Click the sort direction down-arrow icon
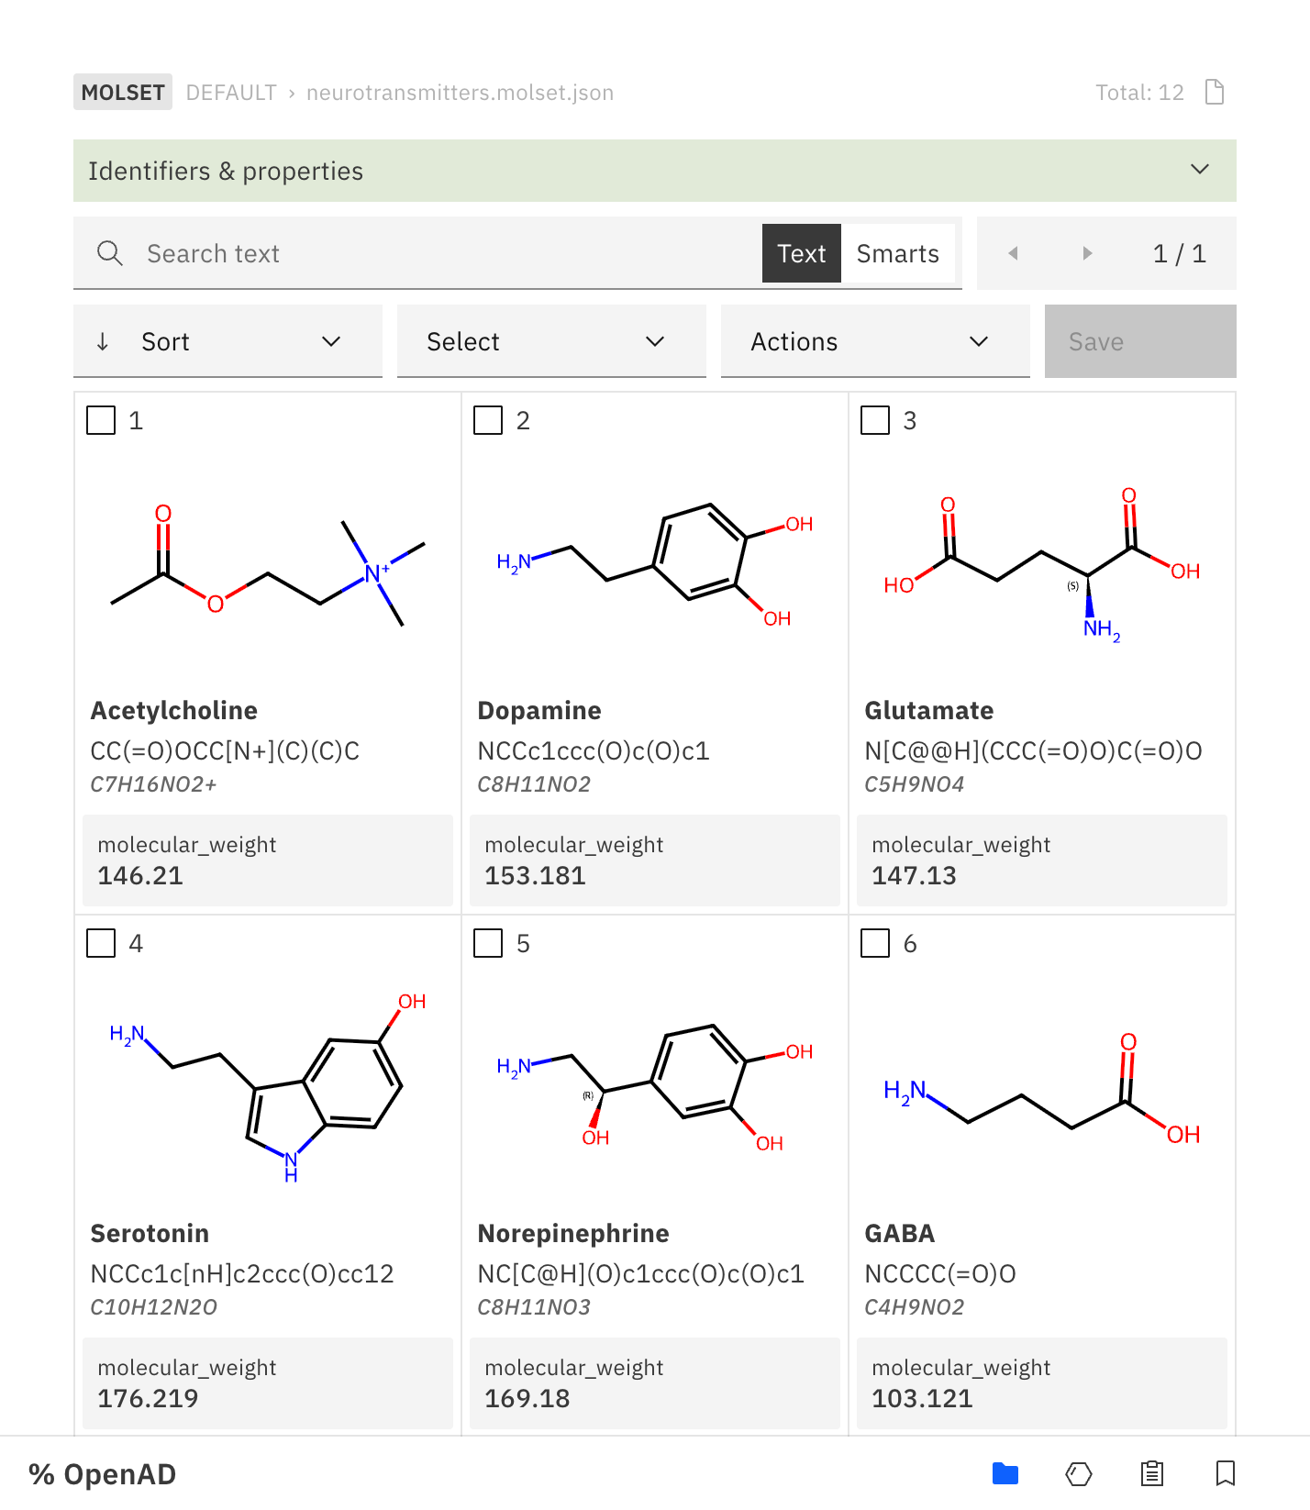Viewport: 1310px width, 1510px height. click(103, 341)
